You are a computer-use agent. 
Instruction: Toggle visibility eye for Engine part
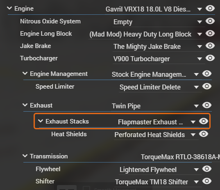coord(210,9)
